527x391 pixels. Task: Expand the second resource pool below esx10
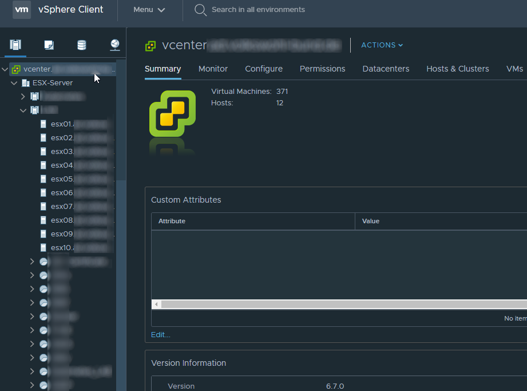click(32, 275)
